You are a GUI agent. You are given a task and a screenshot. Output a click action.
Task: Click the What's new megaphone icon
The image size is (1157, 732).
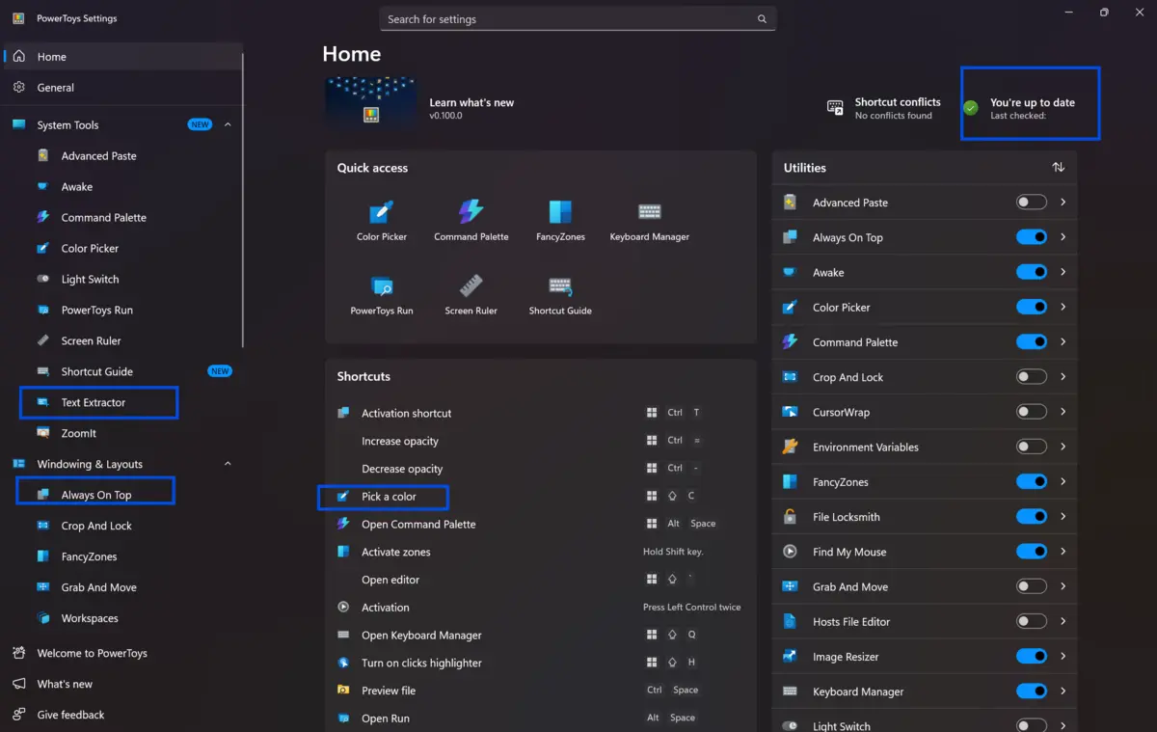click(18, 684)
